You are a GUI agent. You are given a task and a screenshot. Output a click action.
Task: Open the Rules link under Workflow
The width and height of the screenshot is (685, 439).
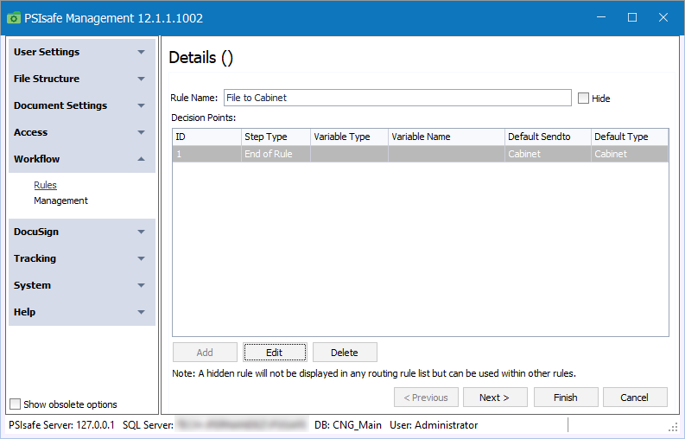[46, 185]
